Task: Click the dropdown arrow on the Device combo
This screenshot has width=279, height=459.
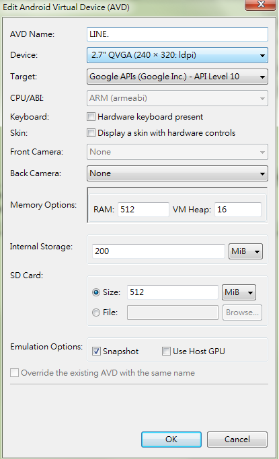Action: tap(262, 55)
